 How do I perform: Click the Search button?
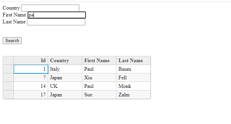(12, 41)
